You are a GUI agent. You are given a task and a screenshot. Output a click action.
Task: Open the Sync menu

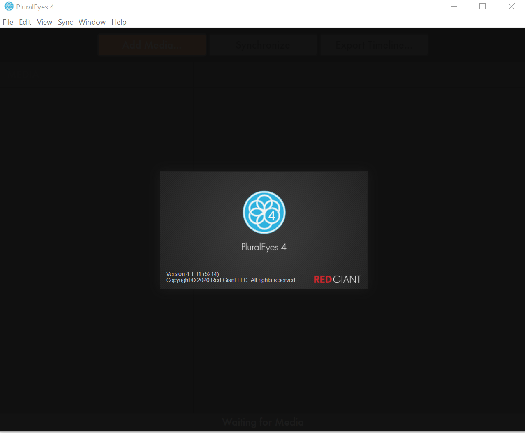pyautogui.click(x=65, y=22)
